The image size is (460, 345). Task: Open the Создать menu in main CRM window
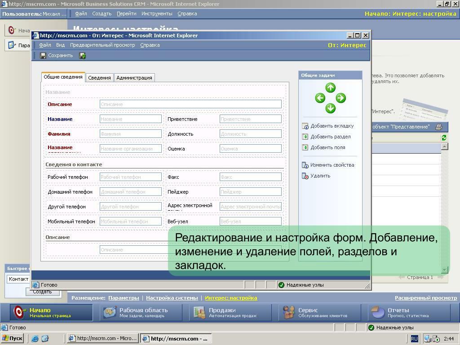pos(102,13)
